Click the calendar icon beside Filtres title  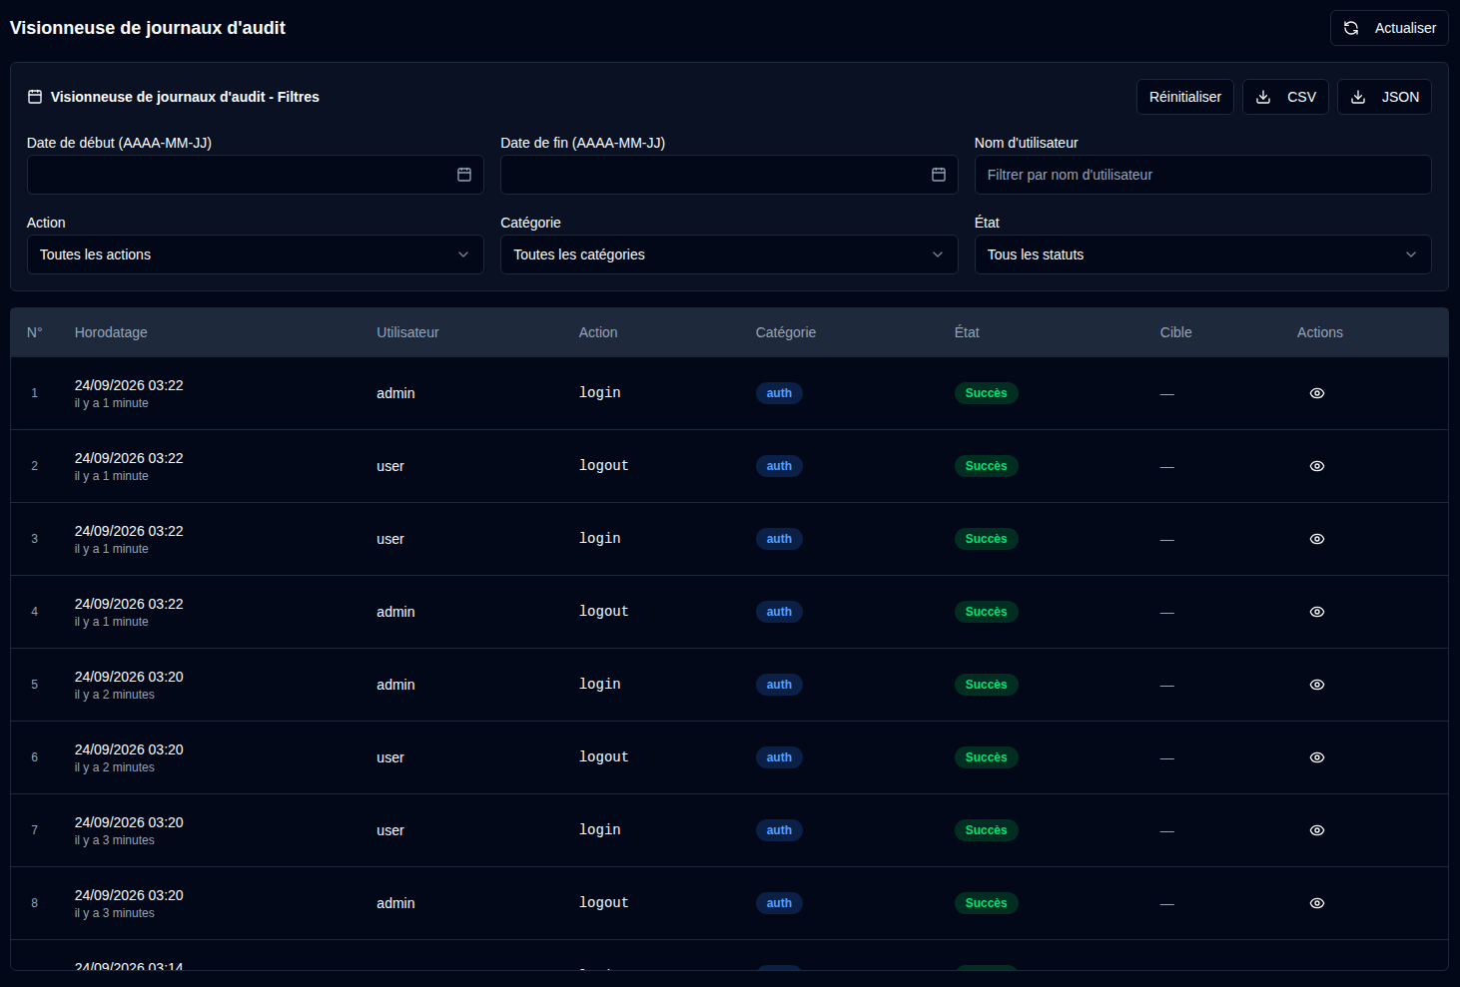(35, 97)
